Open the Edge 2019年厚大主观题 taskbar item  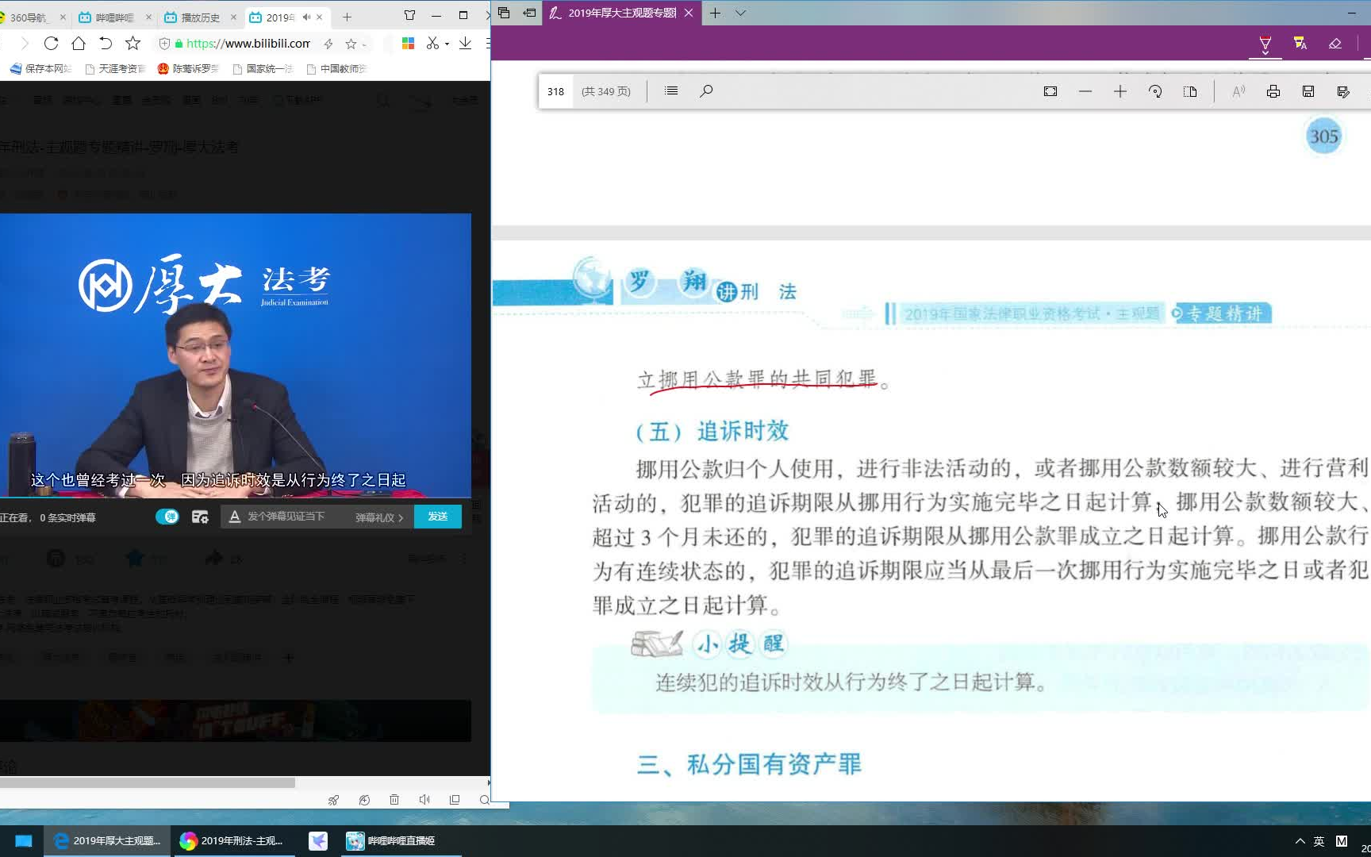point(106,840)
